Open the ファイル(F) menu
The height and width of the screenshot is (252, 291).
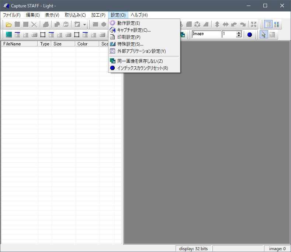point(12,15)
